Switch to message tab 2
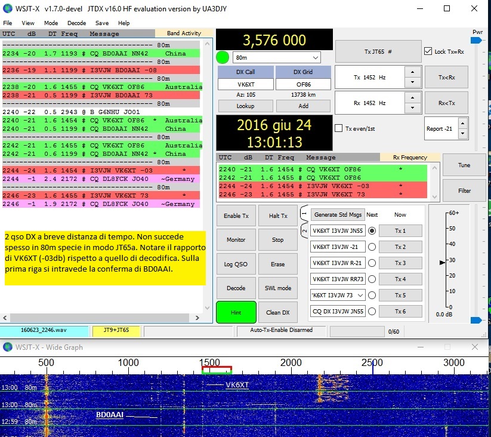This screenshot has width=491, height=437. [x=304, y=231]
